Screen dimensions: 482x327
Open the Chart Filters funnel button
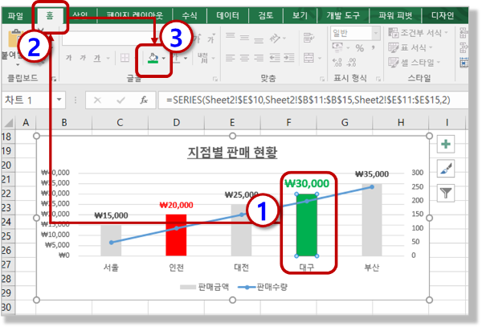[446, 193]
